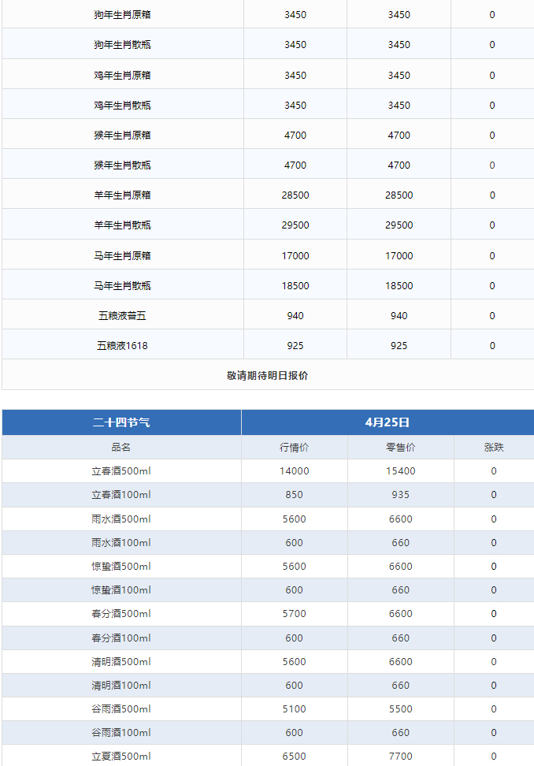Click the first 925 value in 五粮液1618 row
The height and width of the screenshot is (766, 534).
coord(295,346)
